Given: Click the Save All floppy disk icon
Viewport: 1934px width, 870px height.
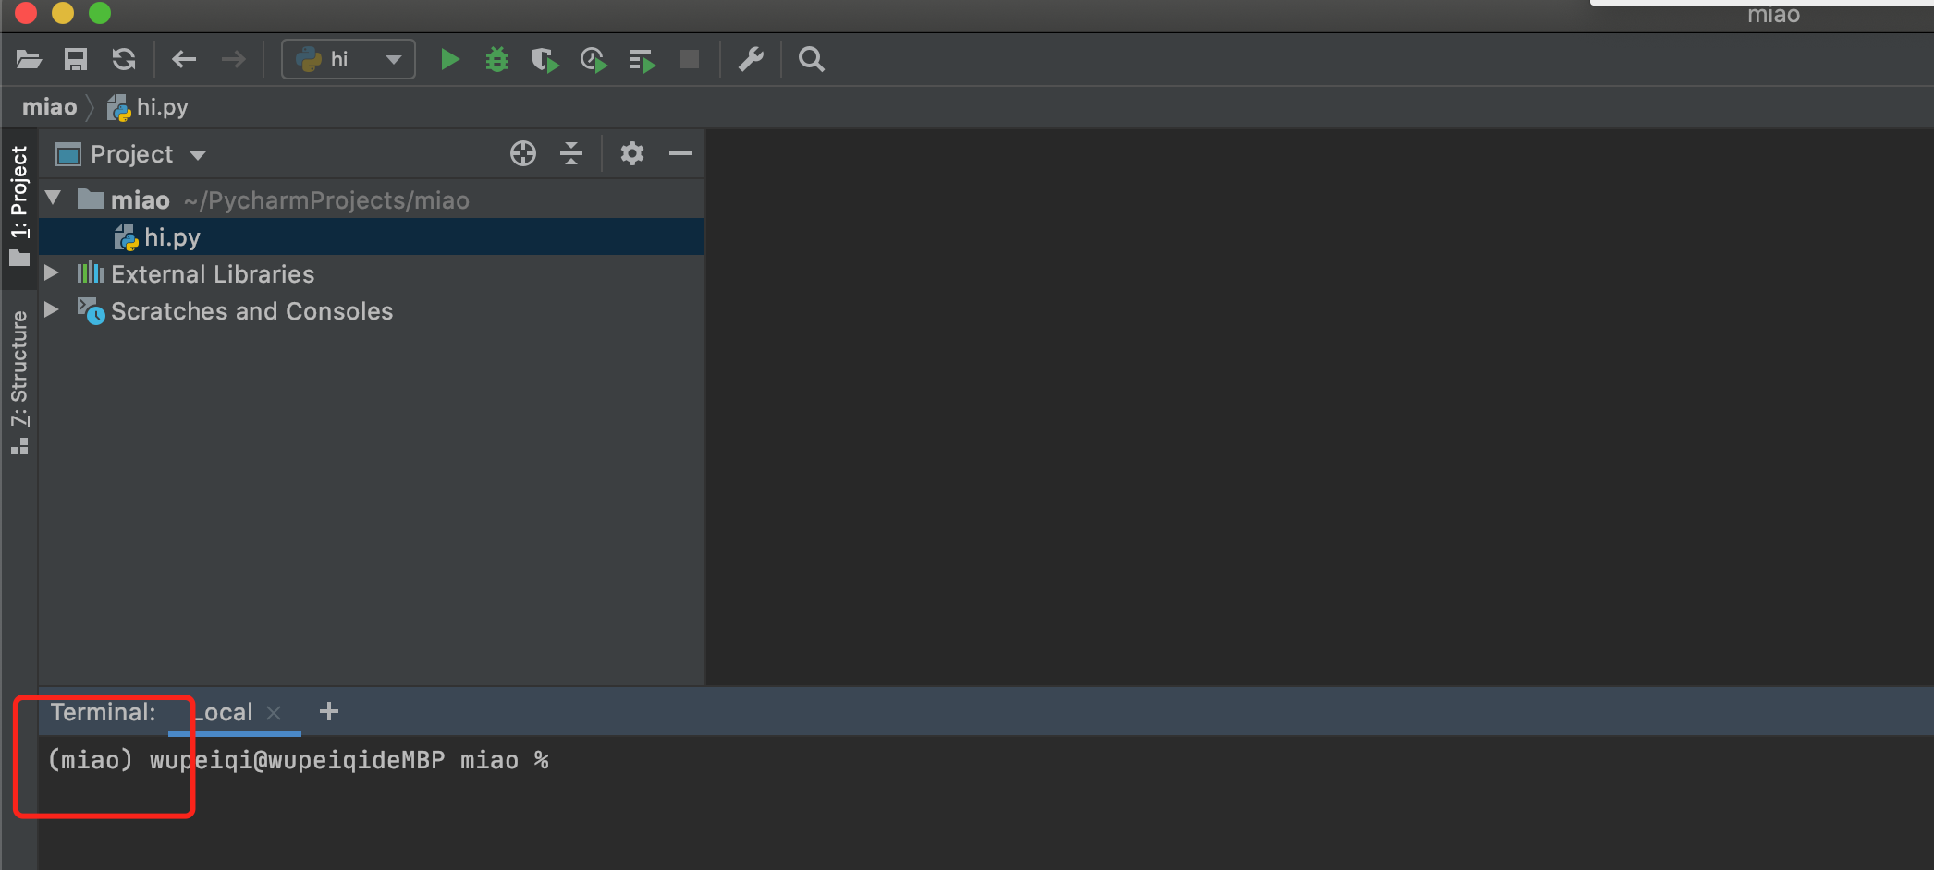Looking at the screenshot, I should (x=76, y=60).
